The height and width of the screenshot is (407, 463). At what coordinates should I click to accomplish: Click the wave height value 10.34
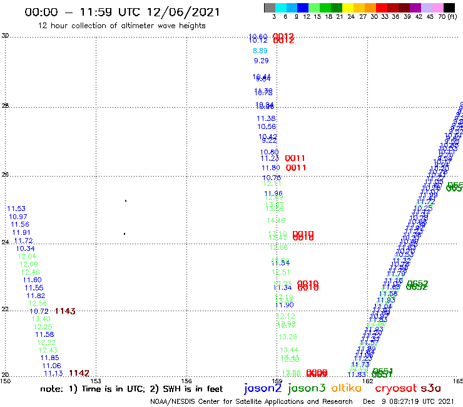[x=25, y=249]
